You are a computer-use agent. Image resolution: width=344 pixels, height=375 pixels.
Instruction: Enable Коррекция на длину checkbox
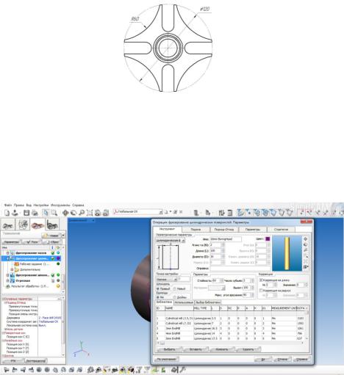point(261,280)
